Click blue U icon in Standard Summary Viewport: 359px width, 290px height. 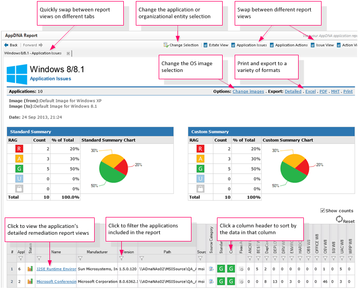[19, 178]
